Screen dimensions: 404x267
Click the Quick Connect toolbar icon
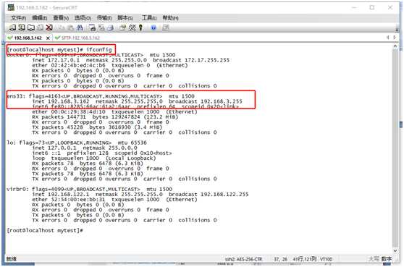click(22, 27)
